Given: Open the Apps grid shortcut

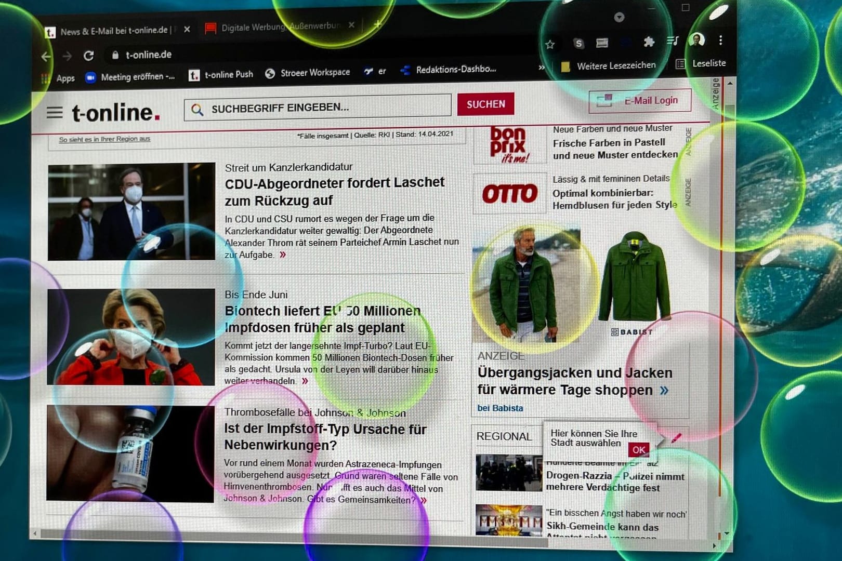Looking at the screenshot, I should pos(58,78).
